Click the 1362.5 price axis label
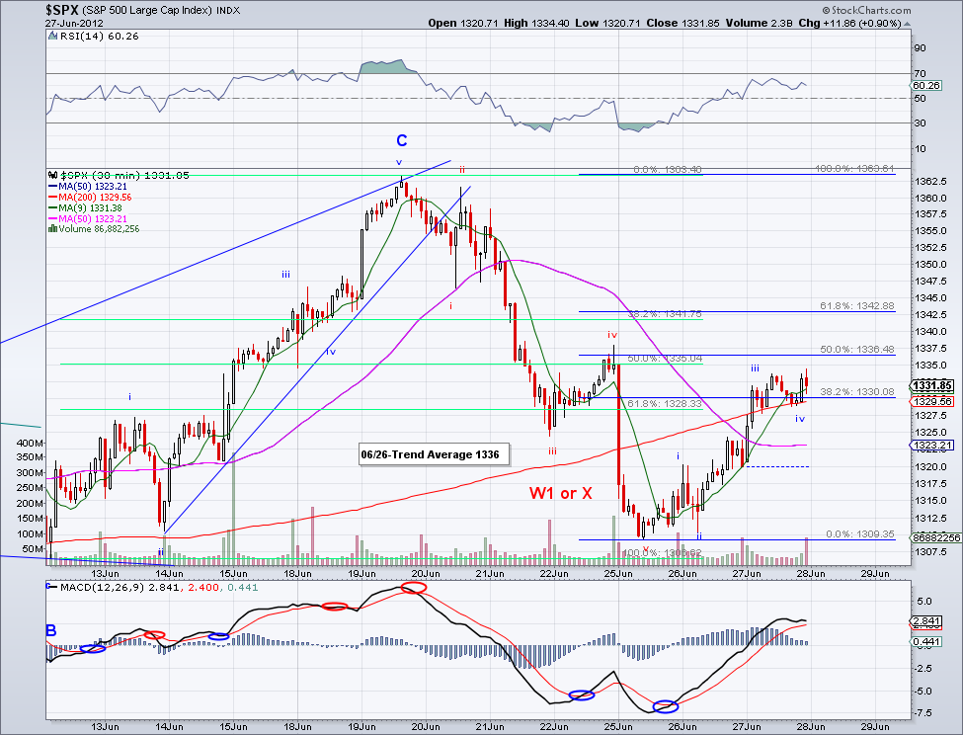This screenshot has width=963, height=735. coord(930,181)
